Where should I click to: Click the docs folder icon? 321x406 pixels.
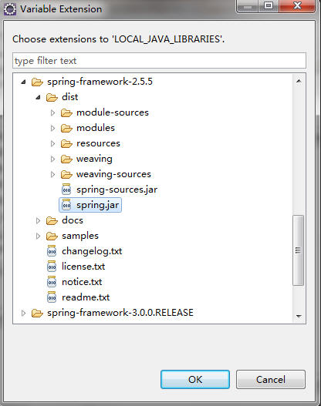tap(52, 220)
